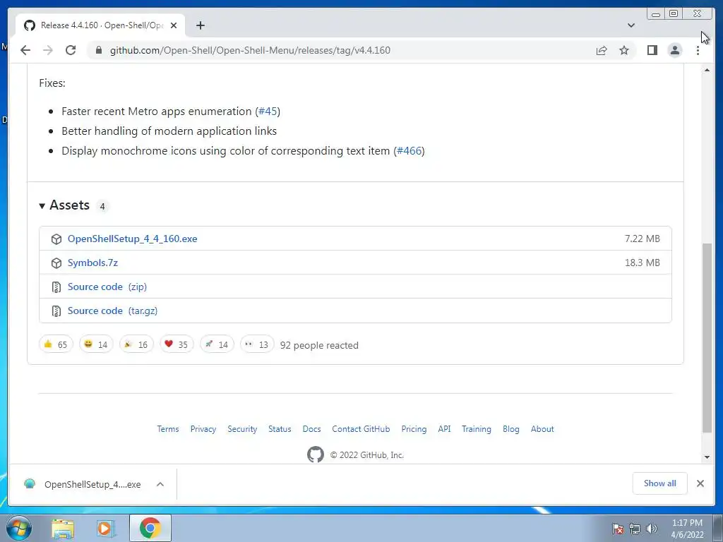Click the network tray icon

pos(635,529)
